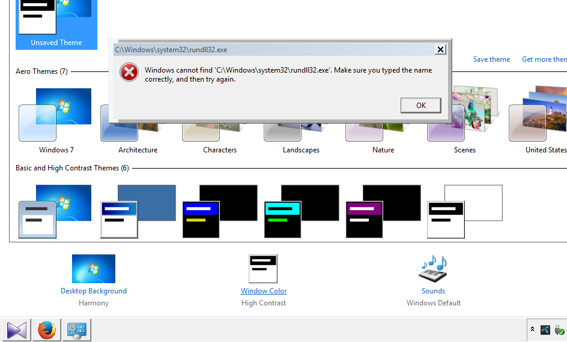Click 'Basic and High Contrast Themes (6)' heading
The width and height of the screenshot is (567, 342).
coord(72,168)
